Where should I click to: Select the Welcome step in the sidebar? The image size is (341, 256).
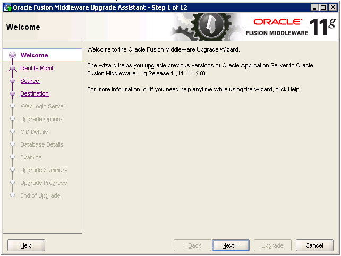click(34, 55)
